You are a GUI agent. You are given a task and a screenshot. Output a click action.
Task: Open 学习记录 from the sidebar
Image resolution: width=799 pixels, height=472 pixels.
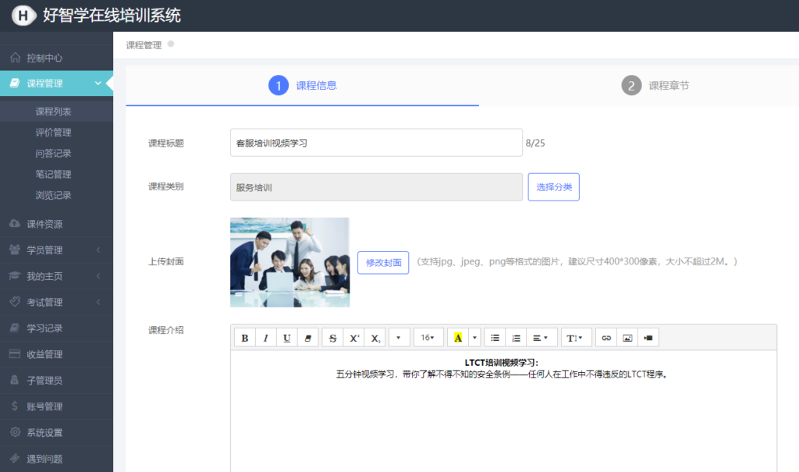click(x=56, y=328)
